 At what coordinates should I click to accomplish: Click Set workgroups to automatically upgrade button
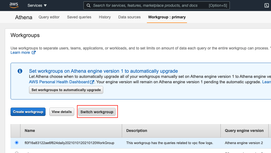66,90
